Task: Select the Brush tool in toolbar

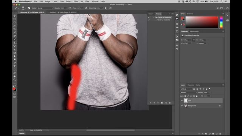Action: (14, 39)
